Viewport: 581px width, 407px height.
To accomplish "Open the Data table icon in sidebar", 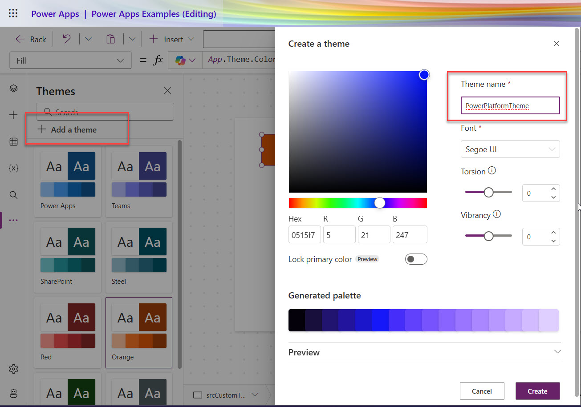I will pos(13,141).
